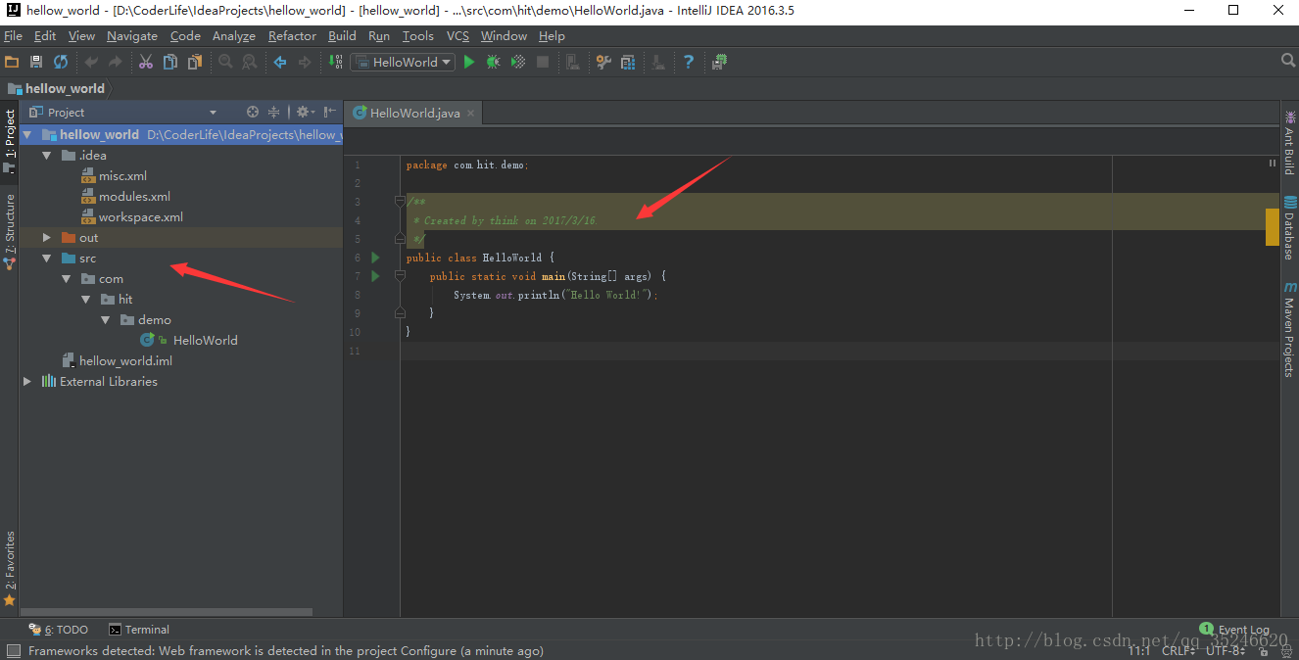Start debugging with the bug icon
The width and height of the screenshot is (1299, 660).
[x=494, y=62]
